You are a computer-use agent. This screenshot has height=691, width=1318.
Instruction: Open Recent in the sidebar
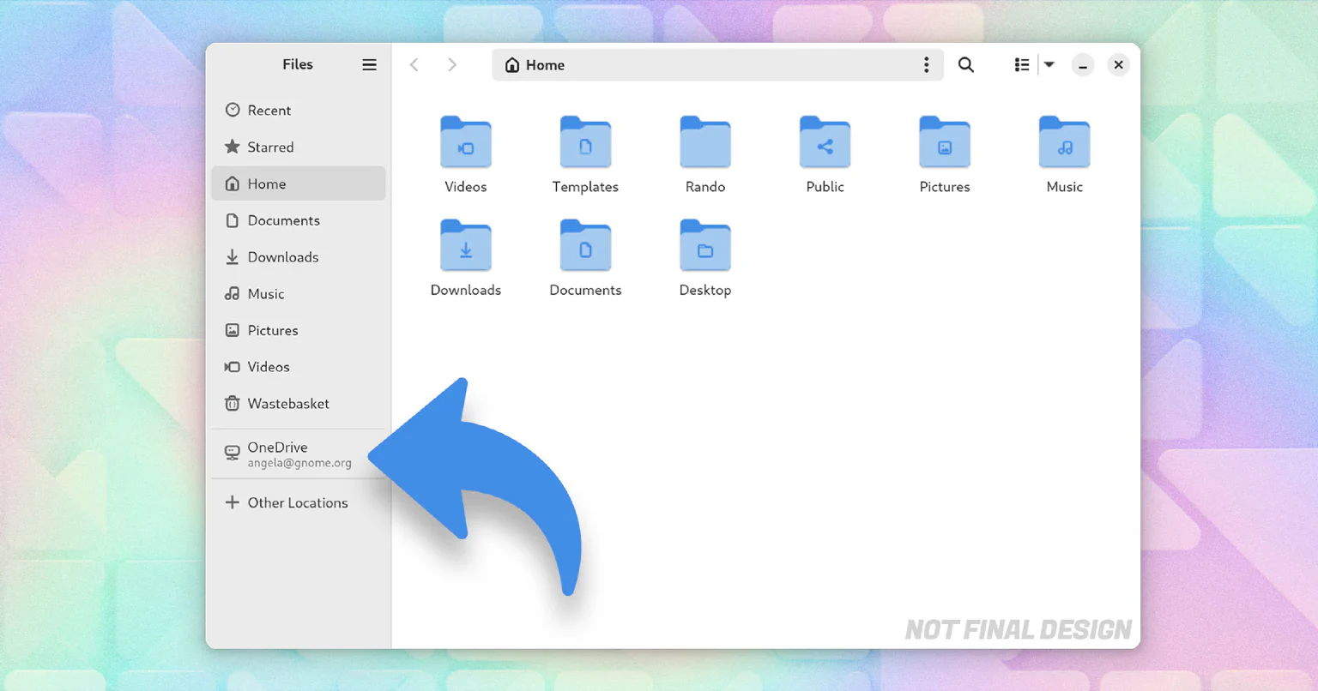tap(299, 111)
